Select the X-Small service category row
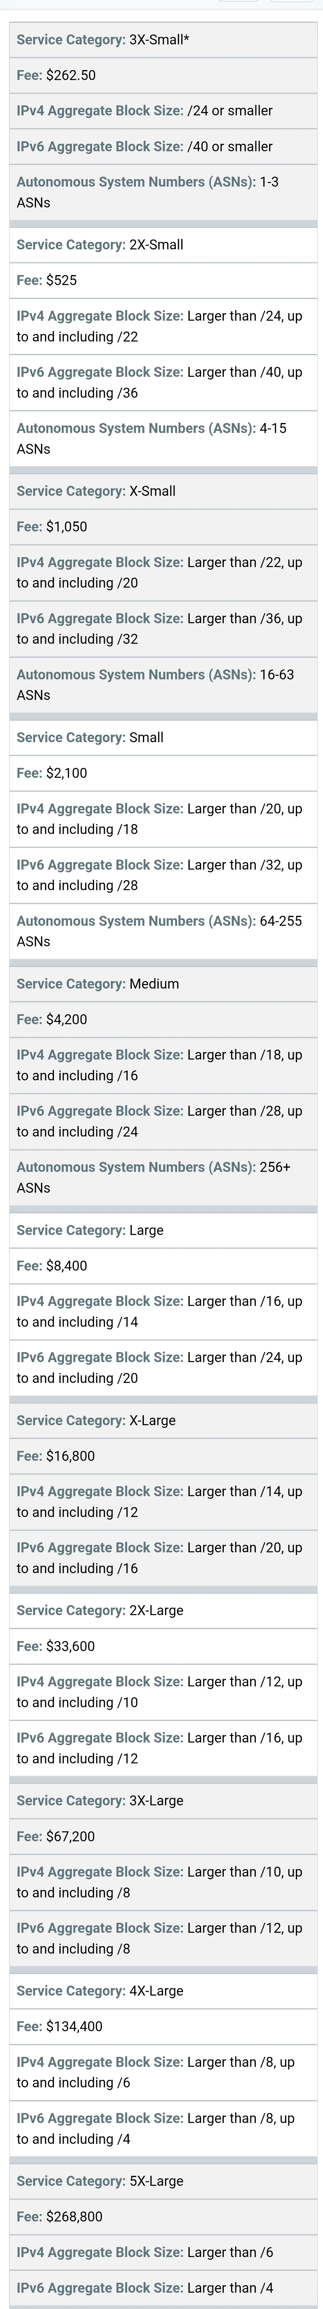 [x=163, y=491]
